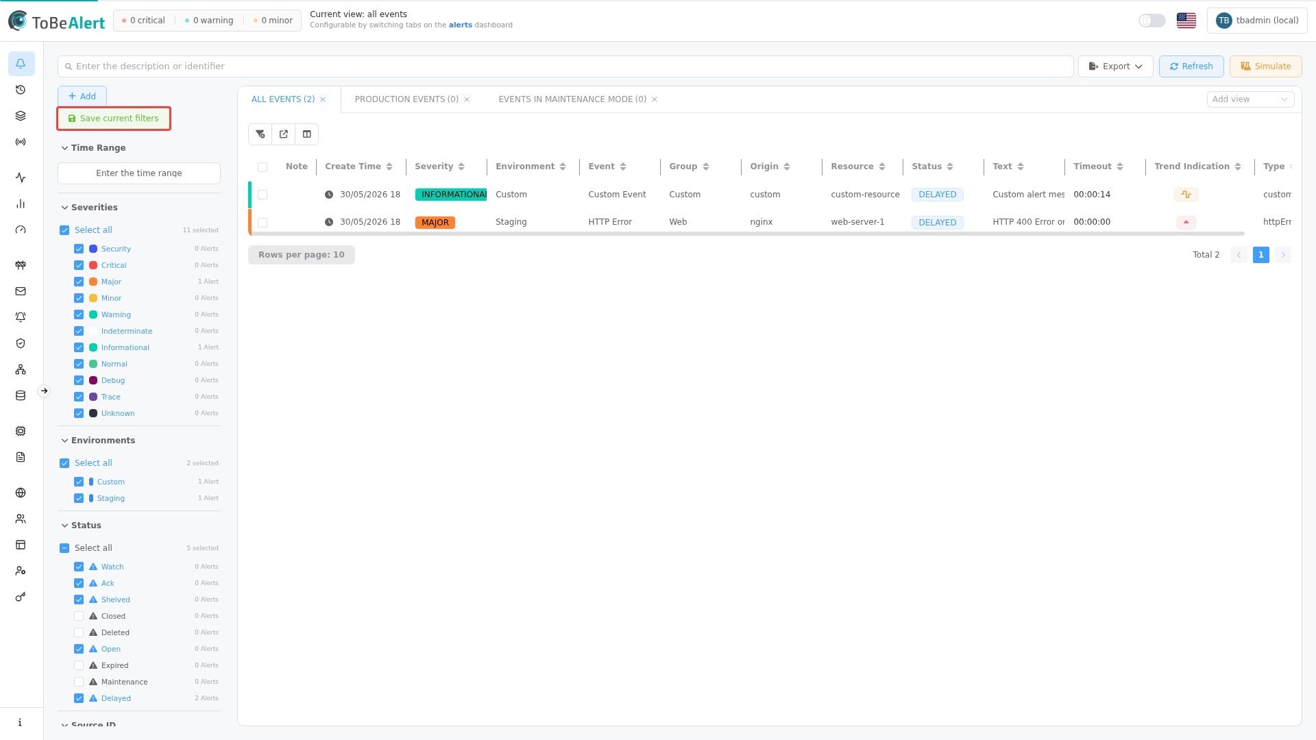Uncheck the Staging environment checkbox

pos(79,498)
